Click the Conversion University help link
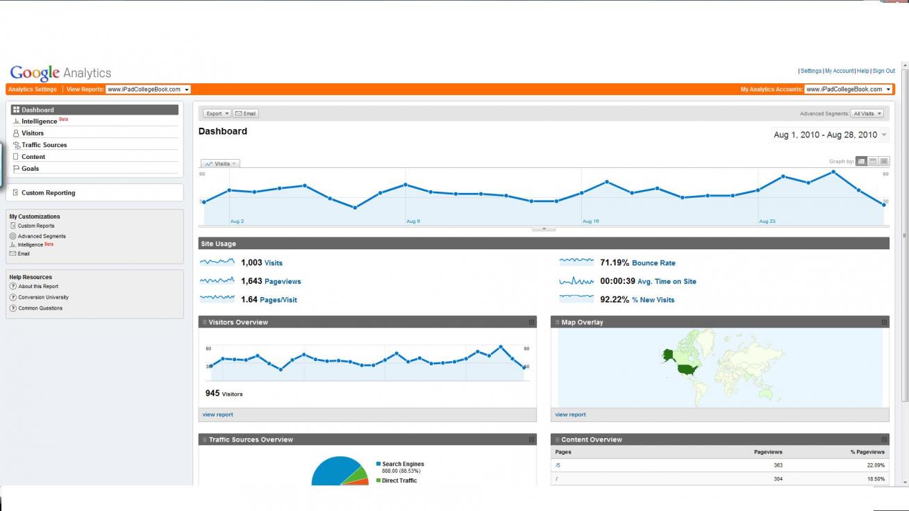909x511 pixels. click(44, 297)
